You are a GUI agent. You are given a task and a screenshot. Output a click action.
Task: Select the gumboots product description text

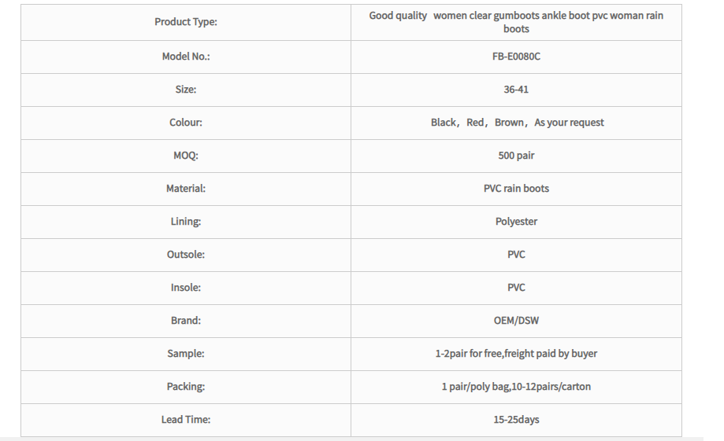pos(516,22)
